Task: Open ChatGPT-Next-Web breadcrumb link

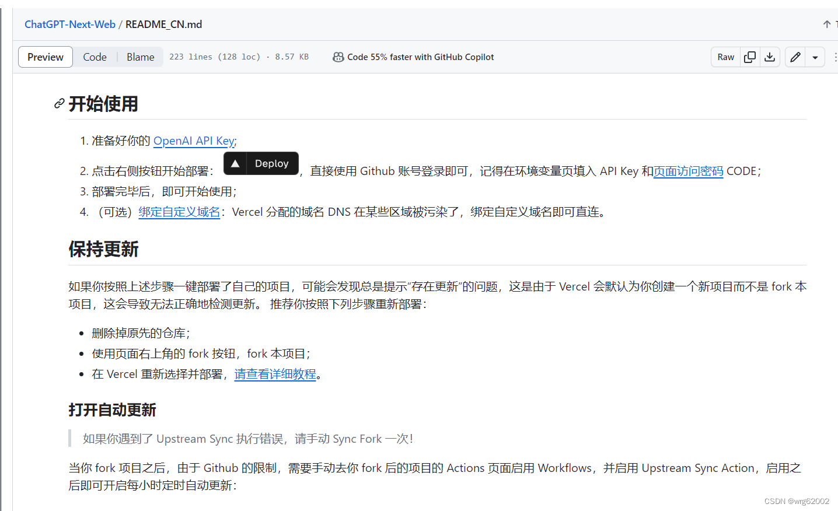Action: (70, 24)
